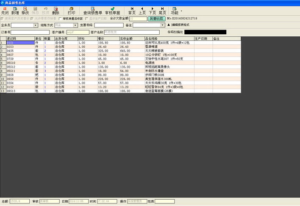Click the 打印 (Print) toolbar icon

(71, 11)
